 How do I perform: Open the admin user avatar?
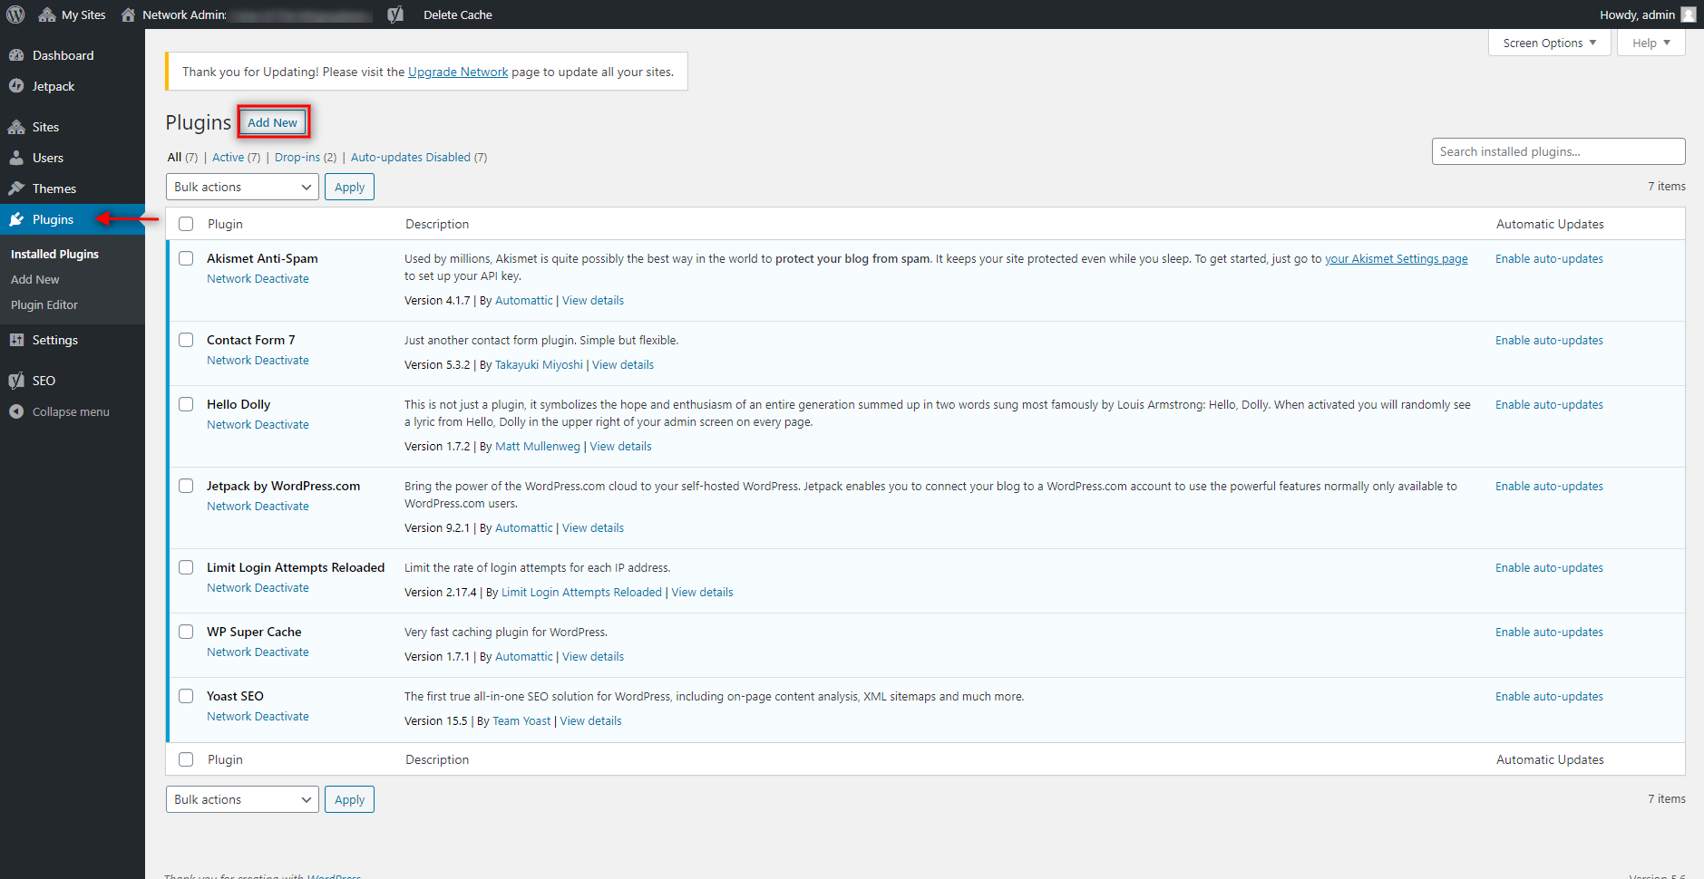point(1688,14)
